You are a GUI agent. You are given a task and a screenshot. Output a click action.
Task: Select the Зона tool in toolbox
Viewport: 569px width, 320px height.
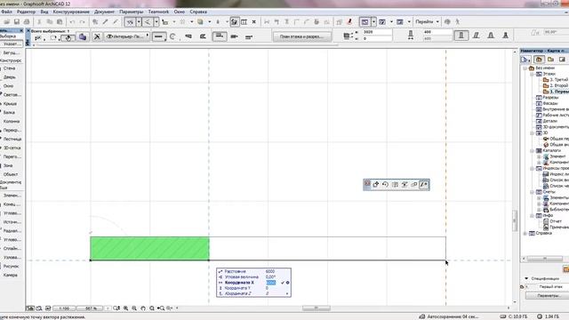(8, 165)
